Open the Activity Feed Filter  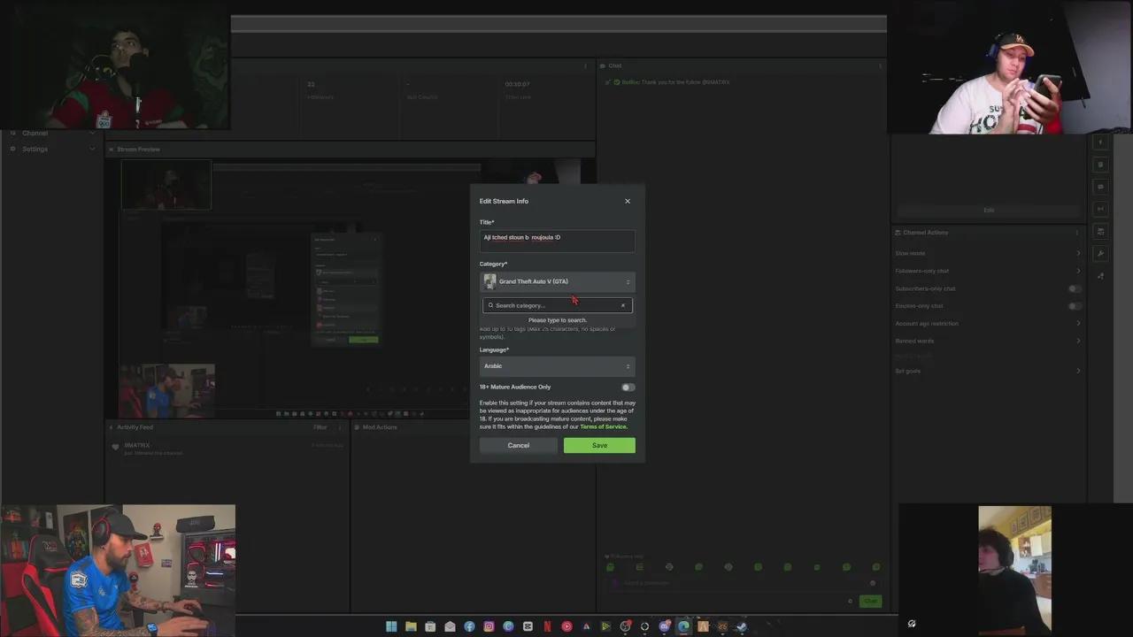tap(320, 427)
